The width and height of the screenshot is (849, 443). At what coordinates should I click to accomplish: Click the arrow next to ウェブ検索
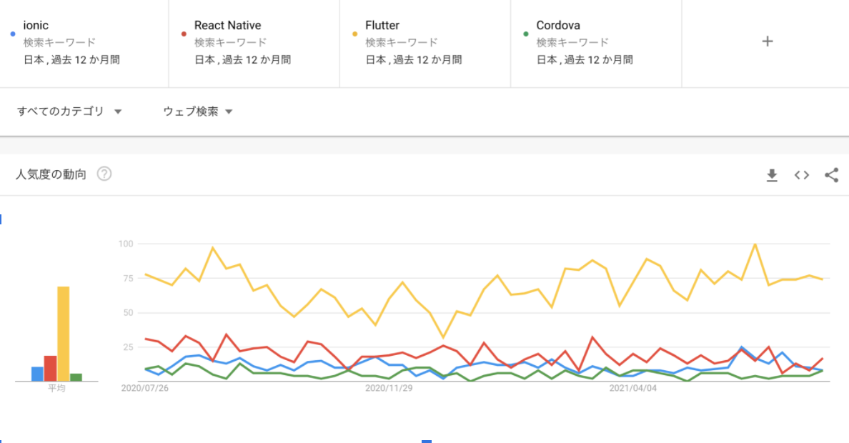[229, 112]
